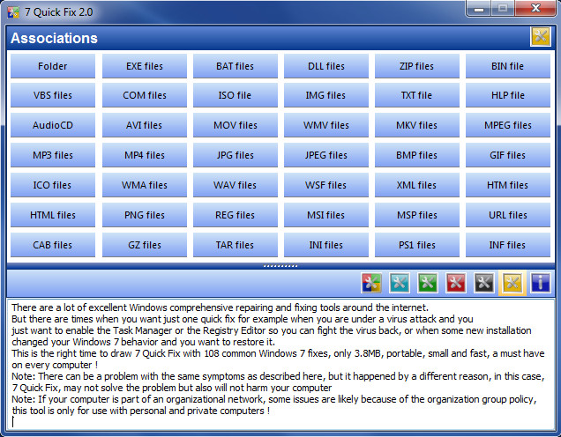Fix the Folder association

pyautogui.click(x=53, y=66)
